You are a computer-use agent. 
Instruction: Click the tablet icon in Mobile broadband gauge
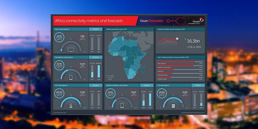[x=122, y=105]
